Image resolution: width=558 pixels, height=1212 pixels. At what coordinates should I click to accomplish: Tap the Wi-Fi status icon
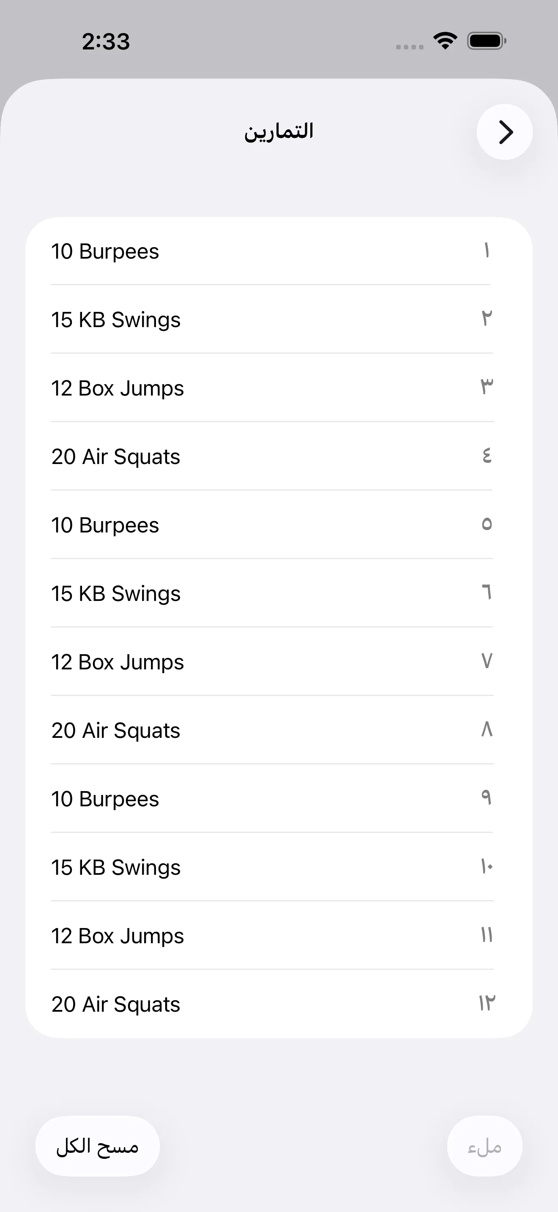[x=445, y=41]
